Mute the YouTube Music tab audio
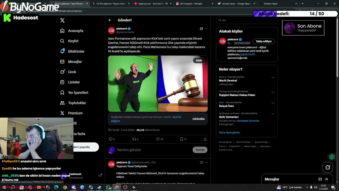Image resolution: width=339 pixels, height=191 pixels. point(166,4)
